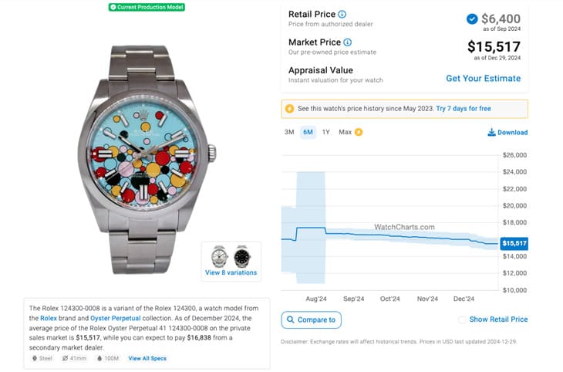Click the $15,517 price marker on the chart
Viewport: 563px width, 372px height.
point(514,243)
